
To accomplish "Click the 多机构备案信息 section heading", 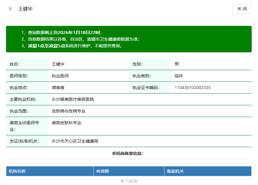I will point(128,153).
